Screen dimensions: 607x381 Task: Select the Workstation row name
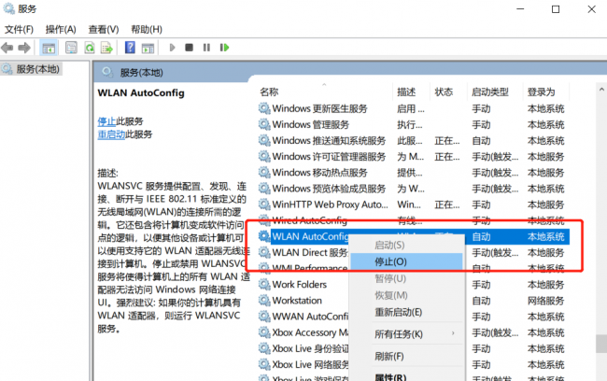[297, 300]
